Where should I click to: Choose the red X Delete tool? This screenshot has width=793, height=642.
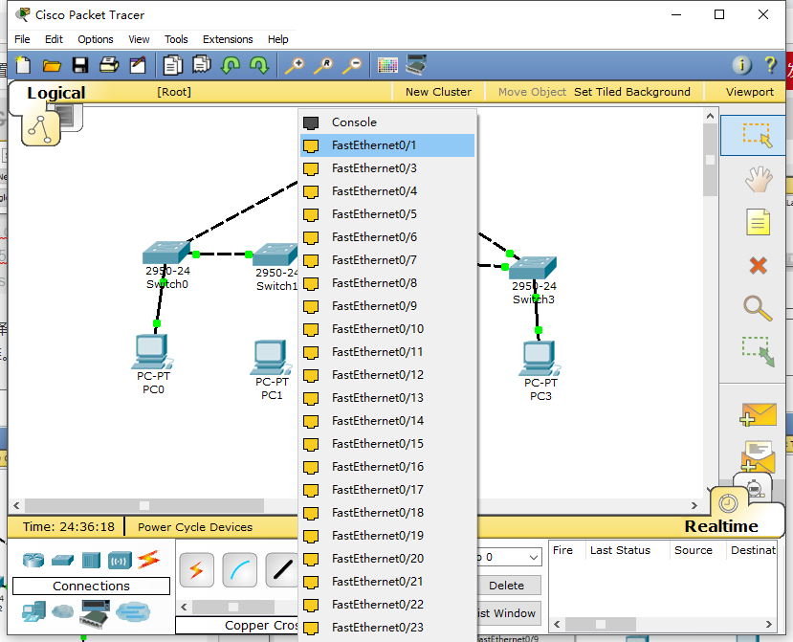[x=759, y=265]
